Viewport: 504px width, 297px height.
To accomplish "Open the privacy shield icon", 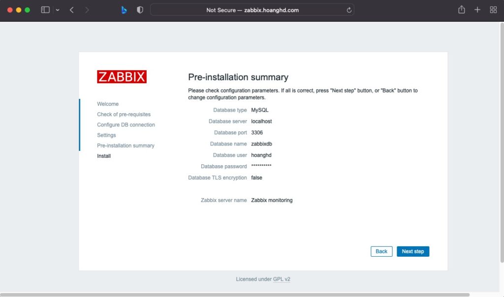I will (x=140, y=10).
